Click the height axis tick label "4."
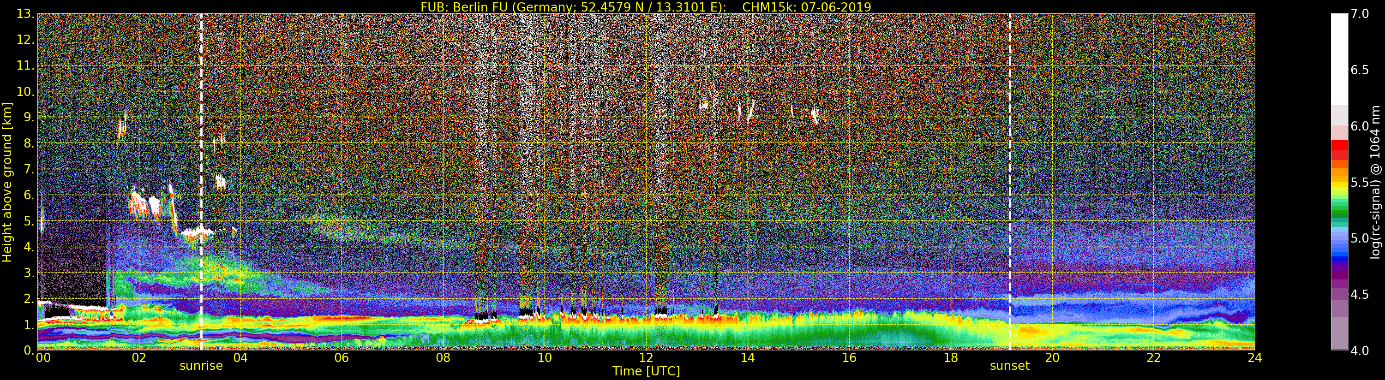Image resolution: width=1385 pixels, height=380 pixels. 29,247
